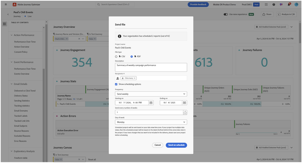Uncheck Show scheduling options checkbox
Viewport: 302px width, 163px height.
(116, 84)
